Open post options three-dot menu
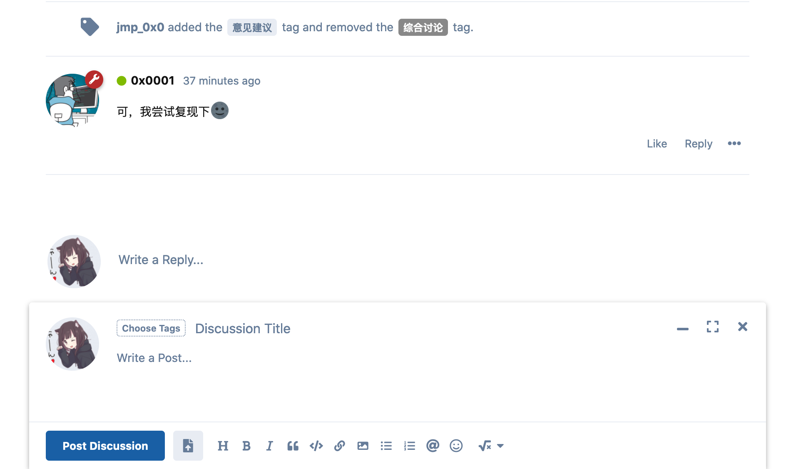 point(734,143)
